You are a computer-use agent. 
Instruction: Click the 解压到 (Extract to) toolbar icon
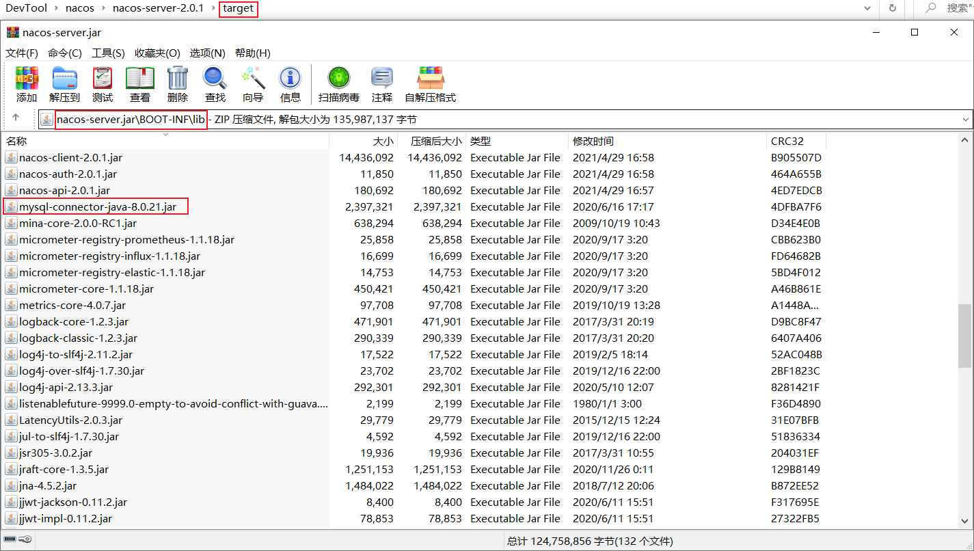tap(65, 78)
